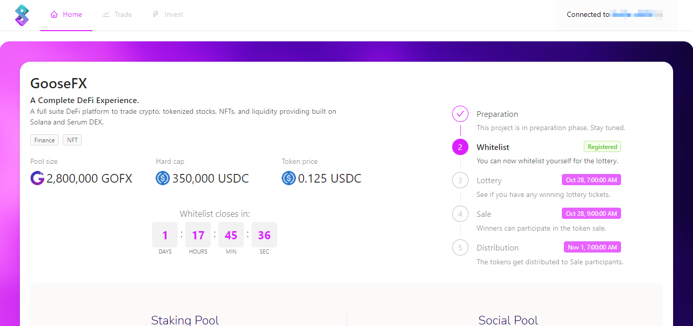This screenshot has width=693, height=326.
Task: Click the 'Hard cap' label
Action: 170,161
